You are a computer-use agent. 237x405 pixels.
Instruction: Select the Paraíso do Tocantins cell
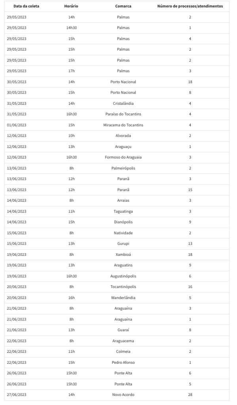(123, 114)
